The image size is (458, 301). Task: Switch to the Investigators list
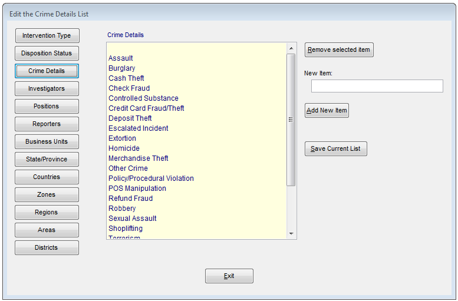47,88
